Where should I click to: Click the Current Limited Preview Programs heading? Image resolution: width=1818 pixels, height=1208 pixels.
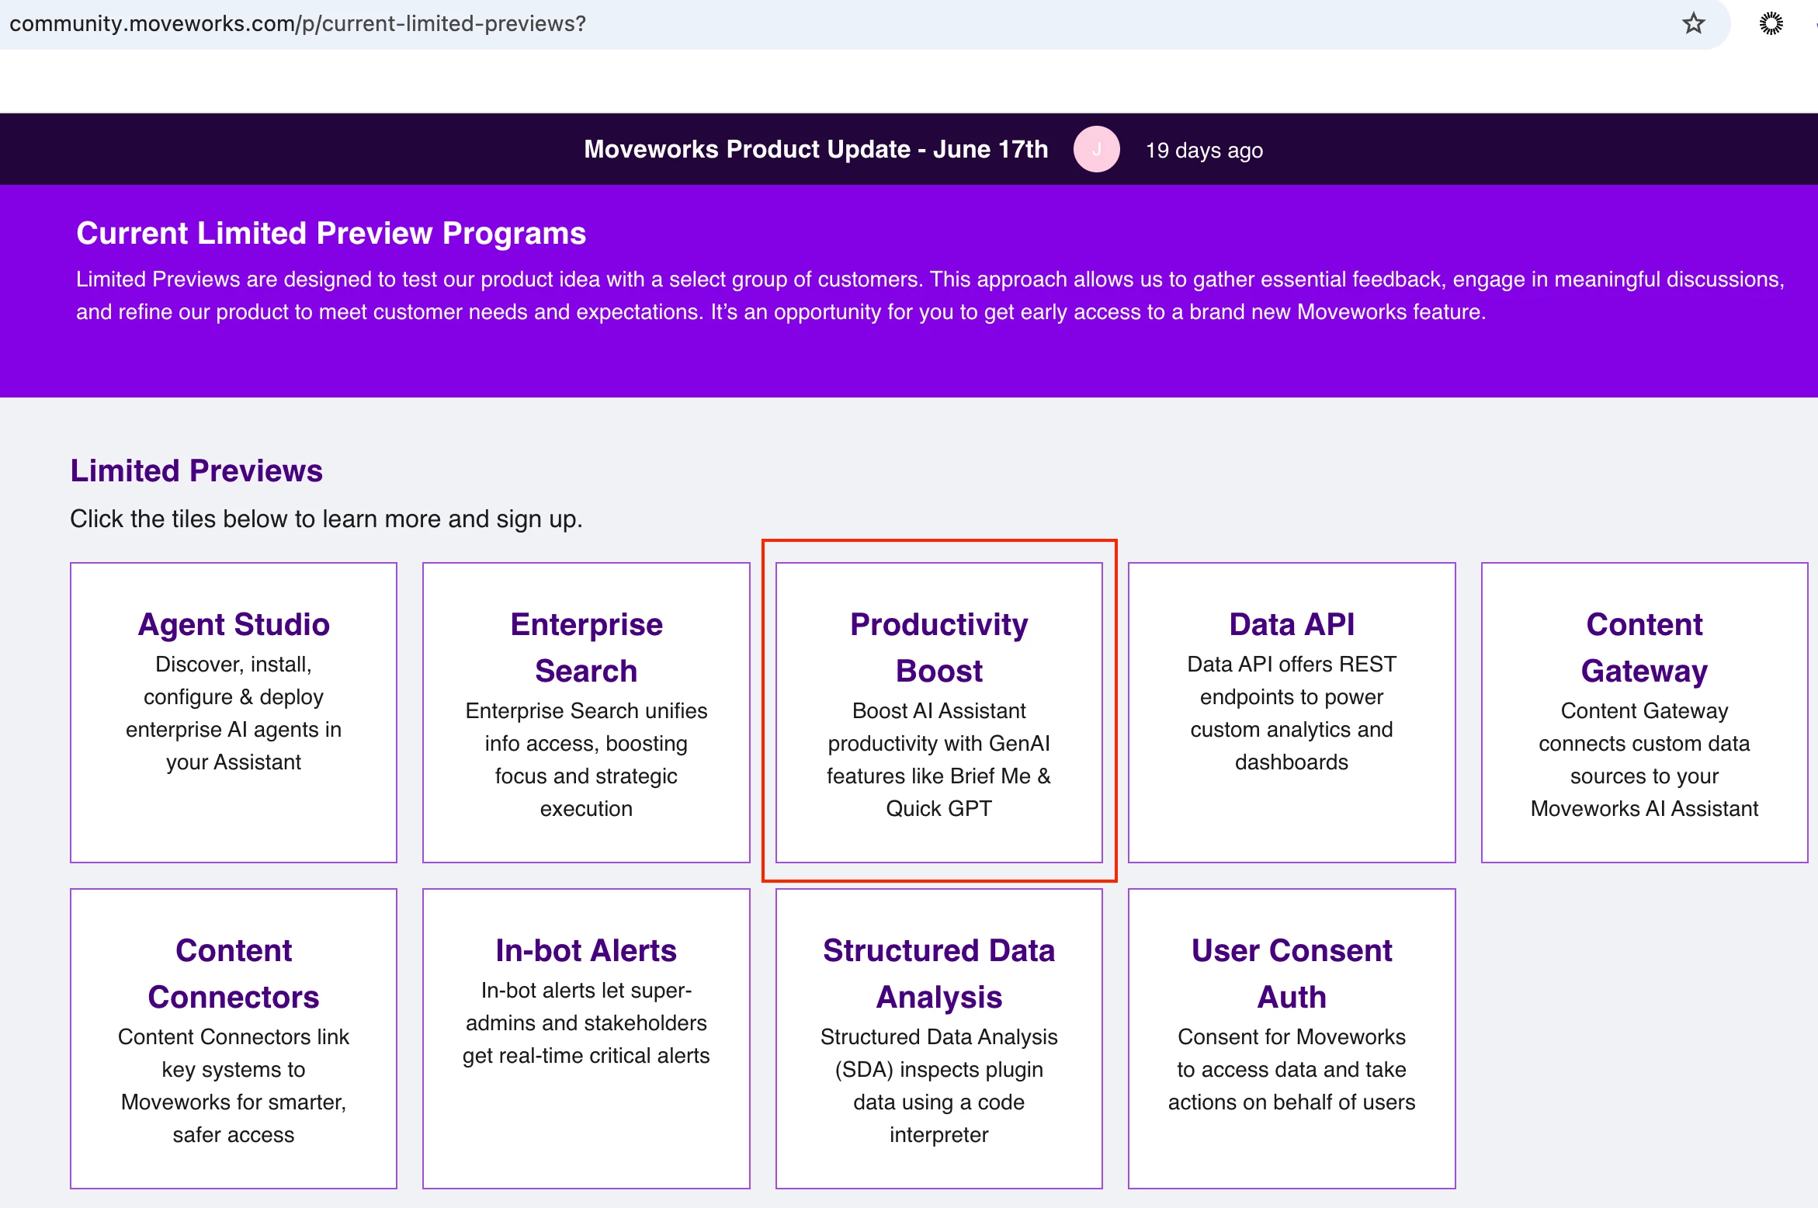[331, 233]
